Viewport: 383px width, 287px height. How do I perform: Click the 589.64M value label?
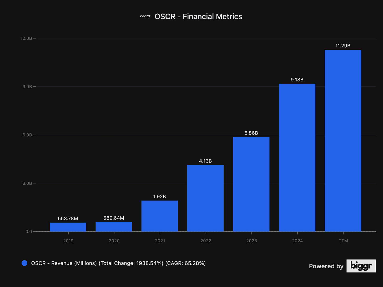pyautogui.click(x=114, y=218)
